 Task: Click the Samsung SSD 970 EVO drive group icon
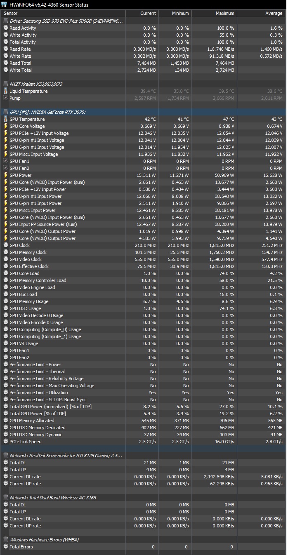(x=5, y=21)
